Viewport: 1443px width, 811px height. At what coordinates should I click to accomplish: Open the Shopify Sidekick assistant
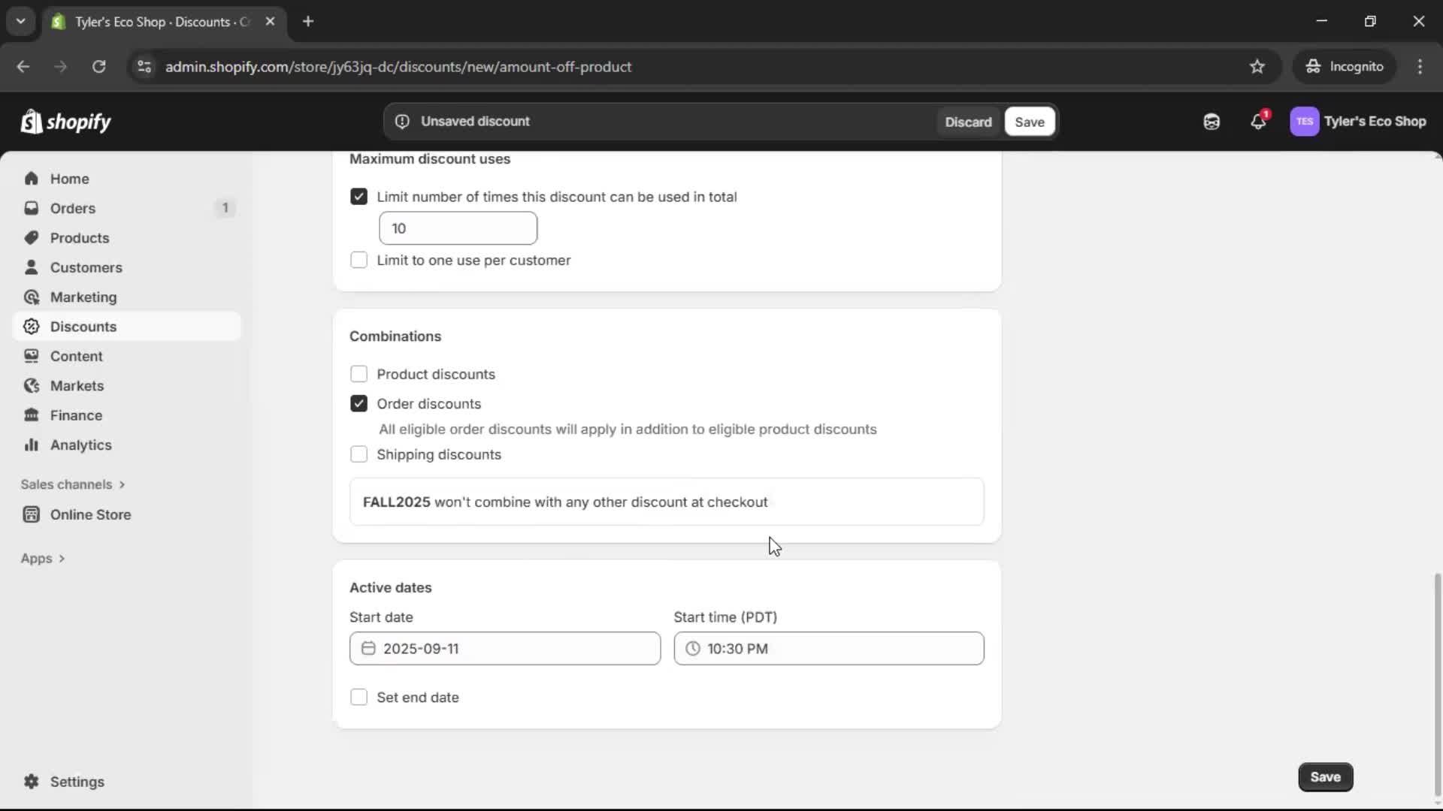(1212, 121)
